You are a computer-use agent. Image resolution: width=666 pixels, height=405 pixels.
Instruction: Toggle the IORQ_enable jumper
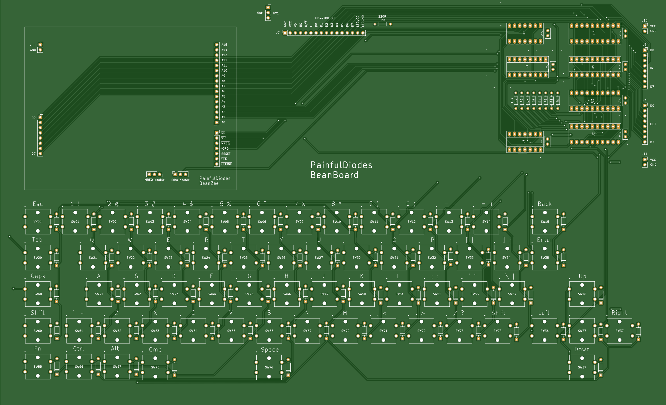181,175
